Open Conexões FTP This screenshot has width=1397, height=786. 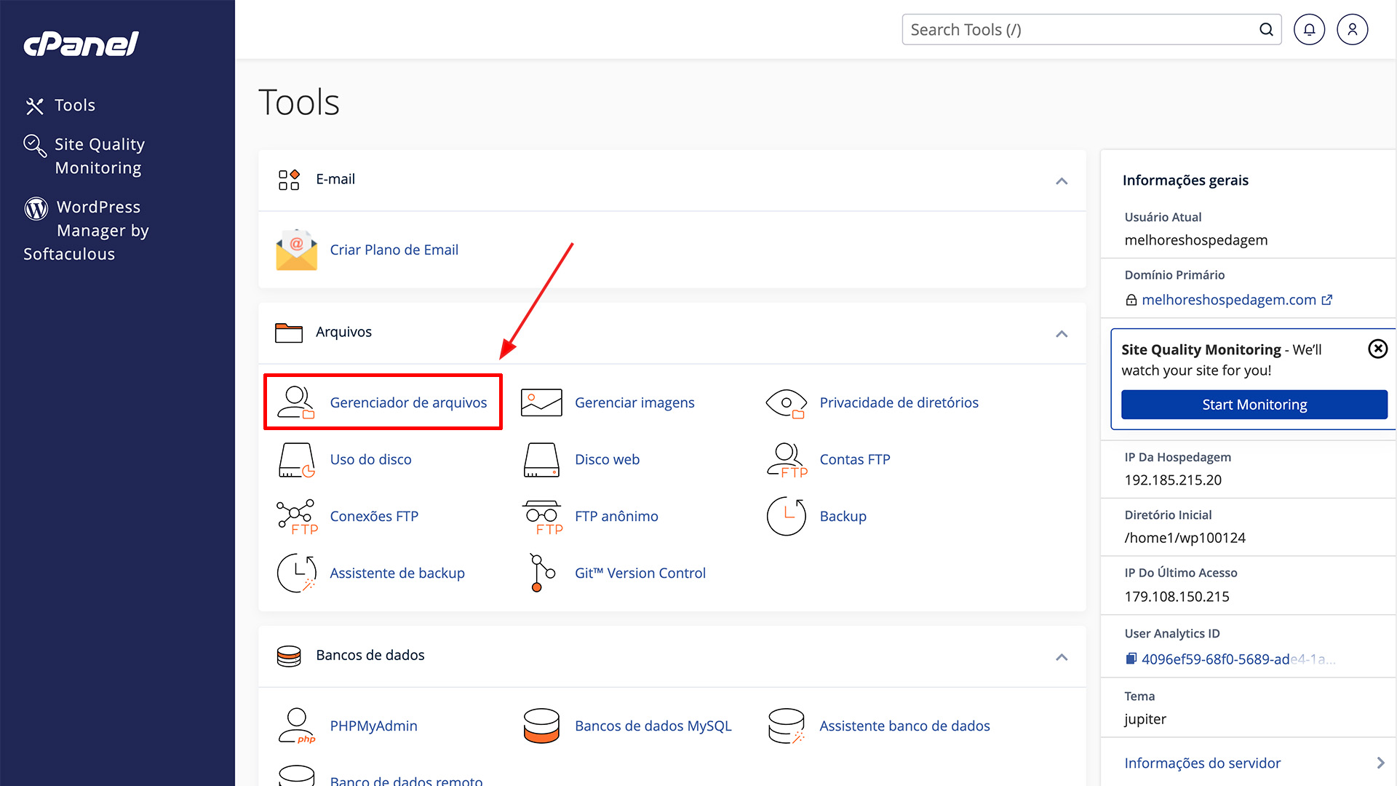pyautogui.click(x=374, y=516)
